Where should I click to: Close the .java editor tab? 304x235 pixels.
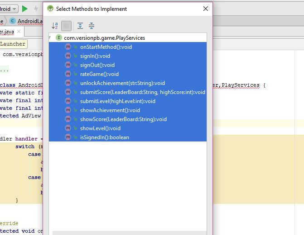coord(19,31)
